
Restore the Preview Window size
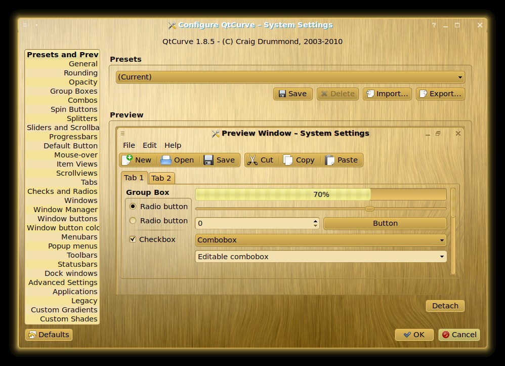click(438, 133)
